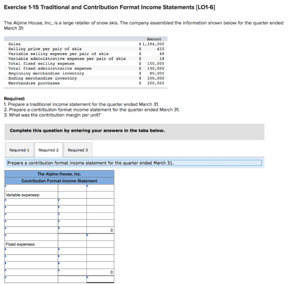Open the third label dropdown under Variable expenses
The image size is (297, 284).
point(31,216)
